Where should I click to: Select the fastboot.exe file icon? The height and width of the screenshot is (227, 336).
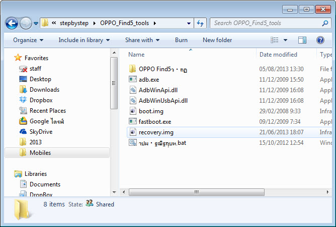133,121
